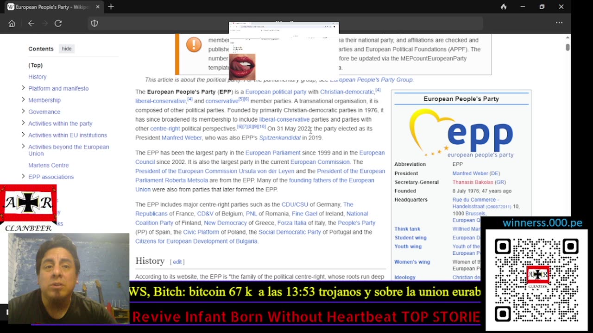Click the History section edit link

[x=177, y=262]
